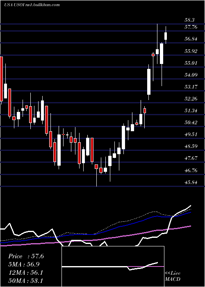Click the 50.42 price axis label
The width and height of the screenshot is (205, 287).
[x=191, y=123]
